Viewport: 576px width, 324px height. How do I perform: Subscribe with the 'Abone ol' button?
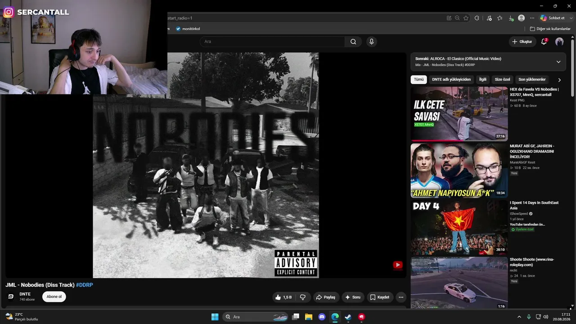[x=54, y=297]
